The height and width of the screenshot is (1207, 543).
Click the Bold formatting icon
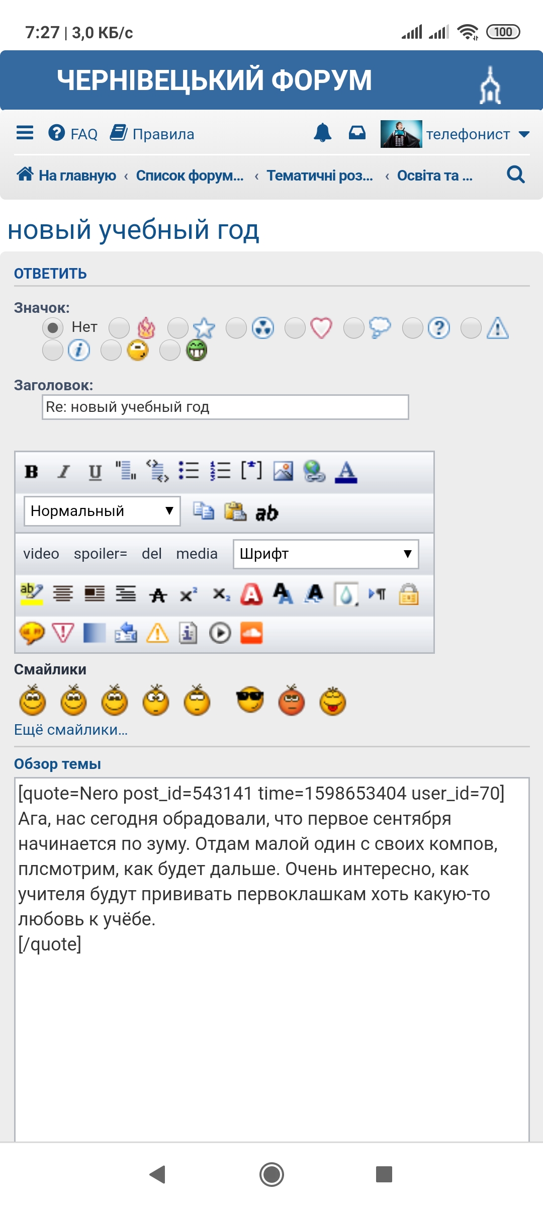point(31,472)
